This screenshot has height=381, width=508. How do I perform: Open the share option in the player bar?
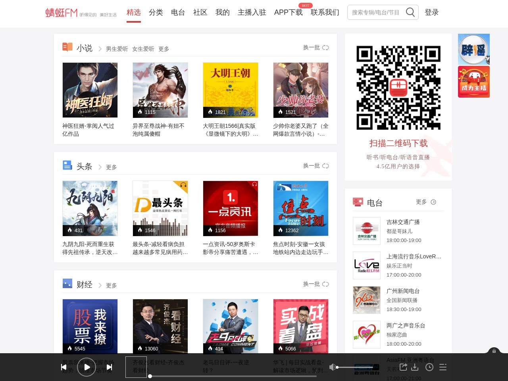[x=403, y=367]
